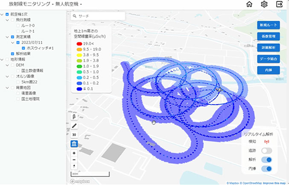Click the β map control button
Screen dimensions: 289x185
tap(74, 116)
